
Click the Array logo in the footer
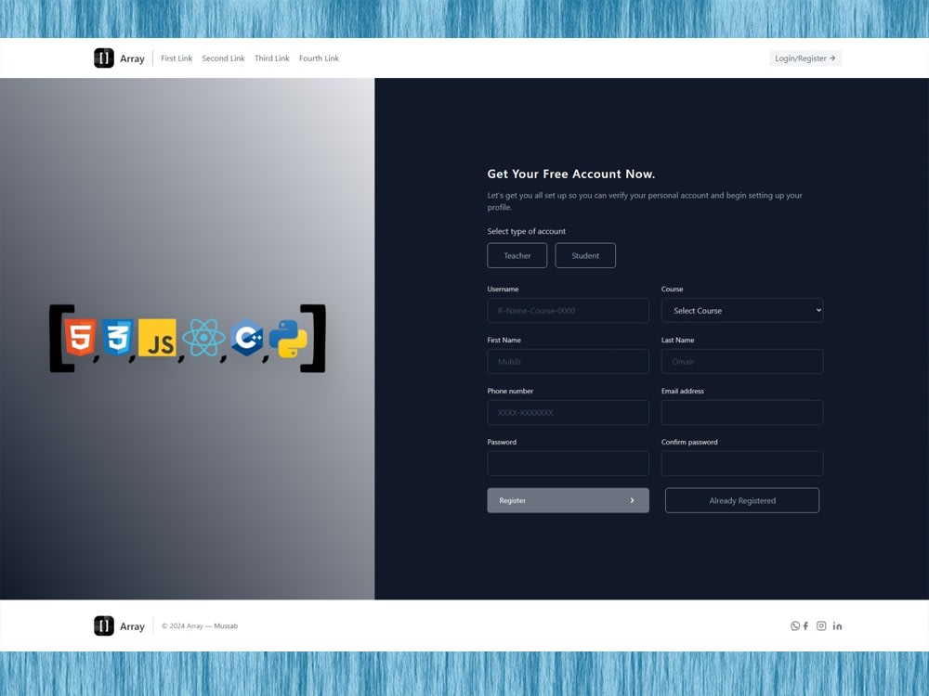117,625
